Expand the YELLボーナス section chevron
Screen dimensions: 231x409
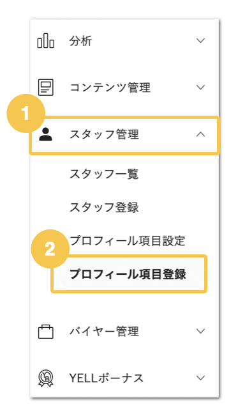[x=200, y=378]
